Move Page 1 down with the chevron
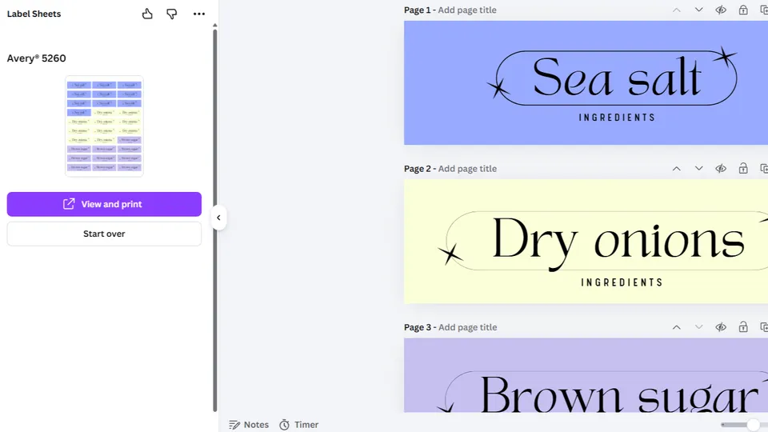768x432 pixels. 699,10
